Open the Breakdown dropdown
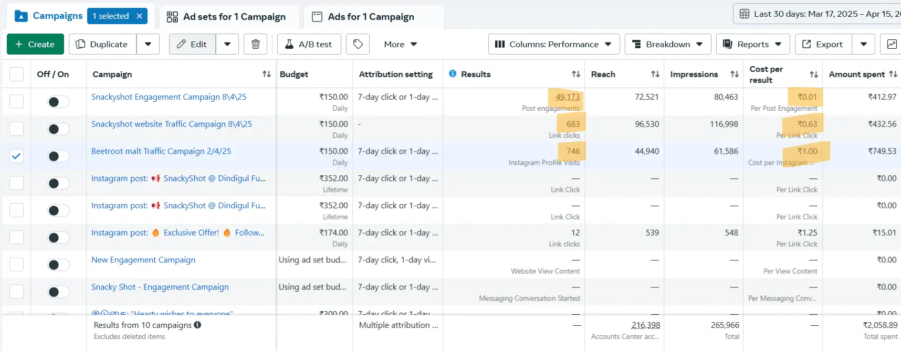901x351 pixels. tap(667, 44)
